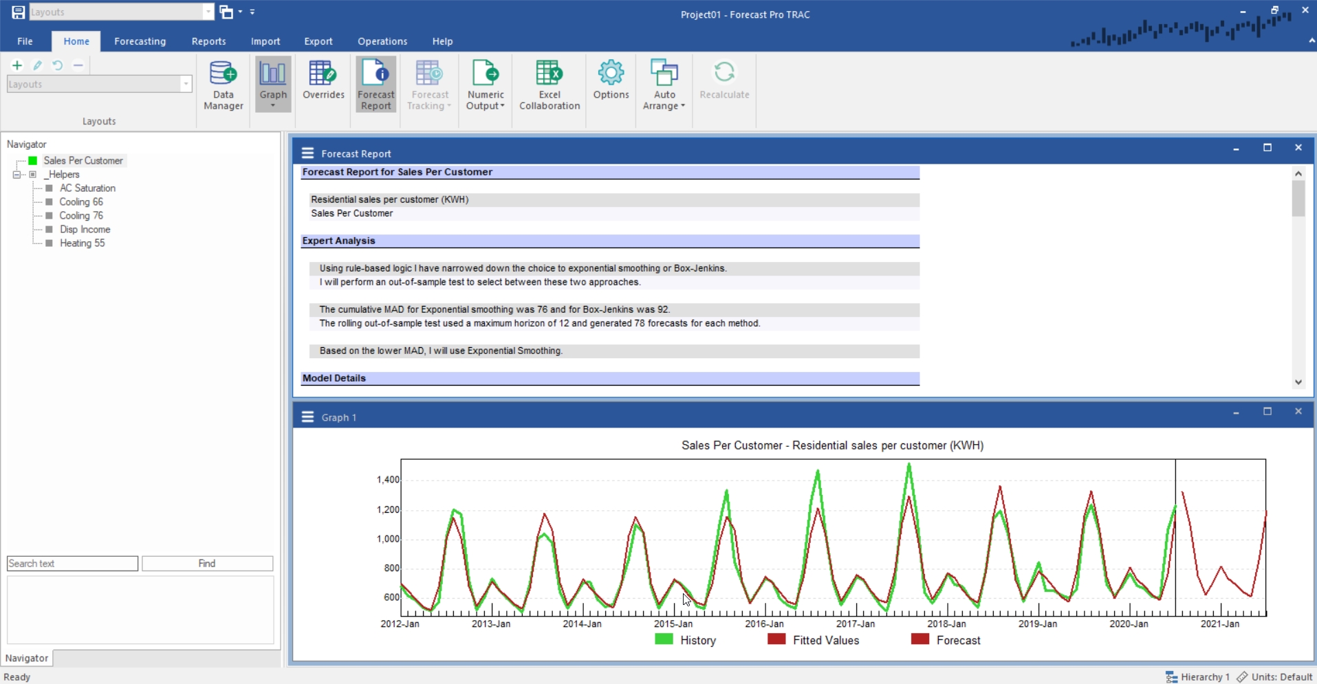Image resolution: width=1317 pixels, height=684 pixels.
Task: Click the Forecast Report scrollbar thumb
Action: pyautogui.click(x=1298, y=199)
